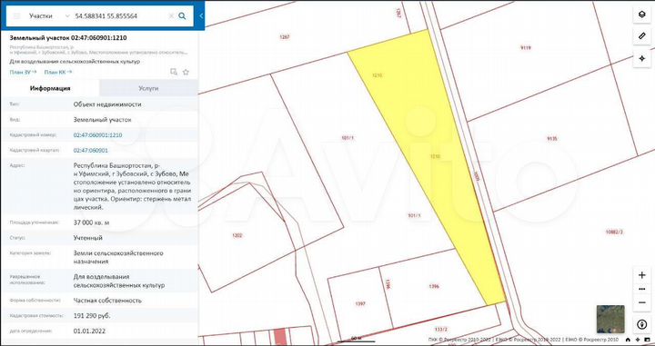The width and height of the screenshot is (655, 346).
Task: Click parcel label 9135
Action: 552,138
